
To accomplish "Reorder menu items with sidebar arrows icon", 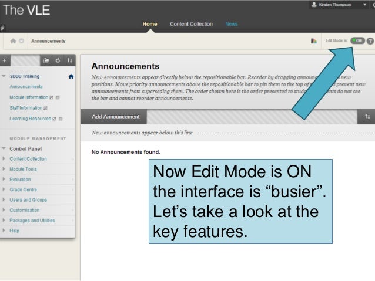I will pos(69,60).
